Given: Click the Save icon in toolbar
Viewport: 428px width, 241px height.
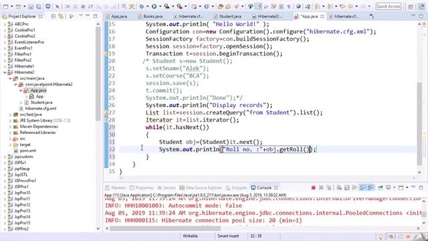Looking at the screenshot, I should point(31,6).
